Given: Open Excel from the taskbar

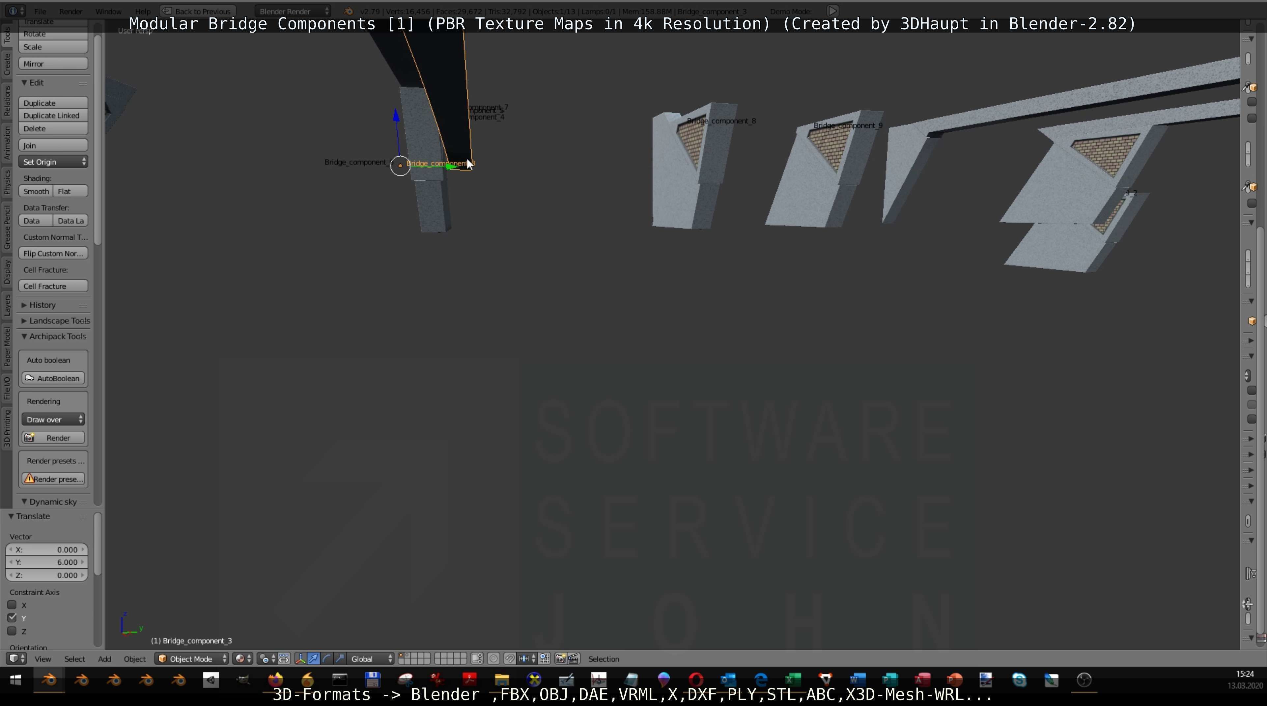Looking at the screenshot, I should 793,680.
